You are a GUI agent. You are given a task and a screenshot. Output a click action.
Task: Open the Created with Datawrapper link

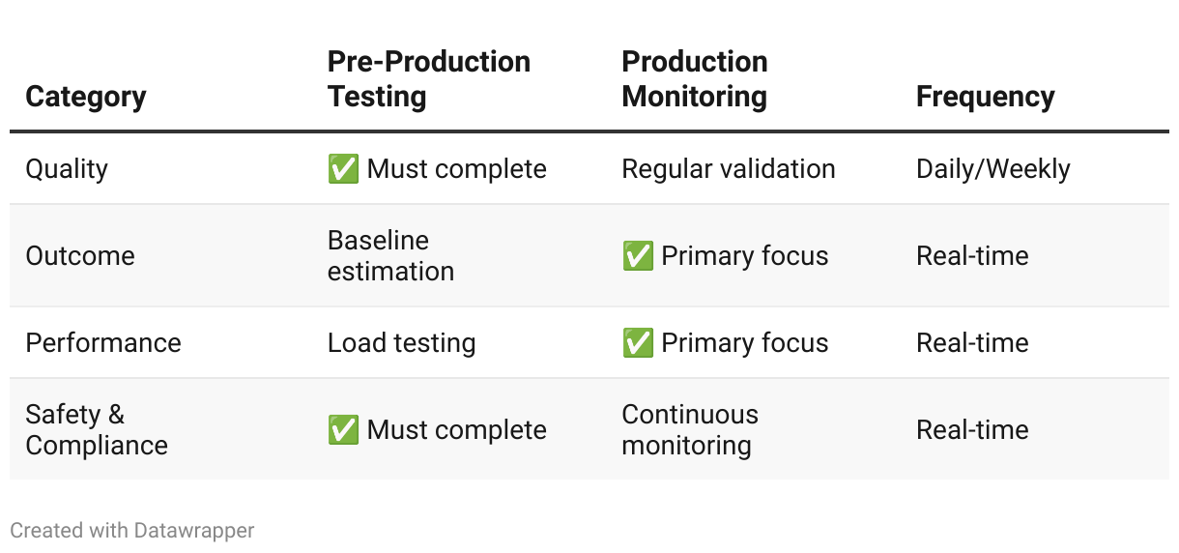tap(132, 530)
